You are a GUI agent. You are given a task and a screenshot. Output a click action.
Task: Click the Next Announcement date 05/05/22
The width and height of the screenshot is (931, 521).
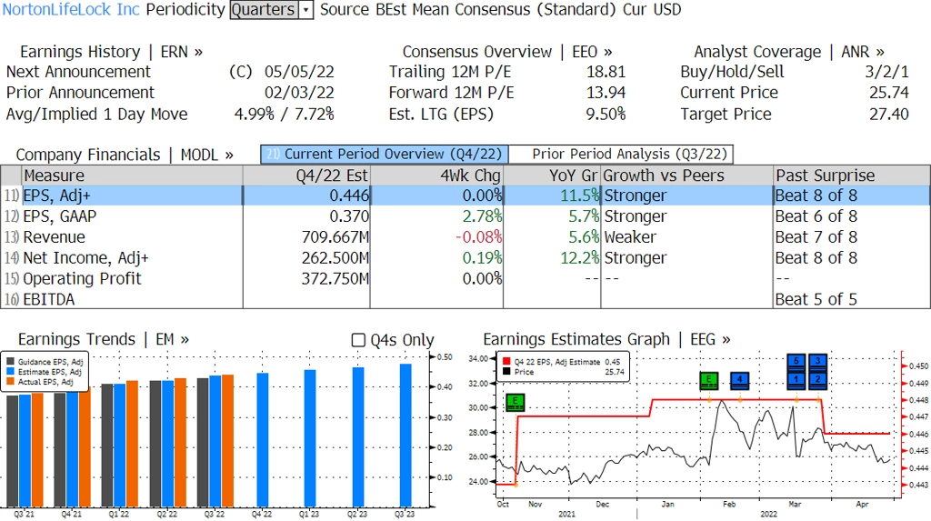pyautogui.click(x=299, y=72)
